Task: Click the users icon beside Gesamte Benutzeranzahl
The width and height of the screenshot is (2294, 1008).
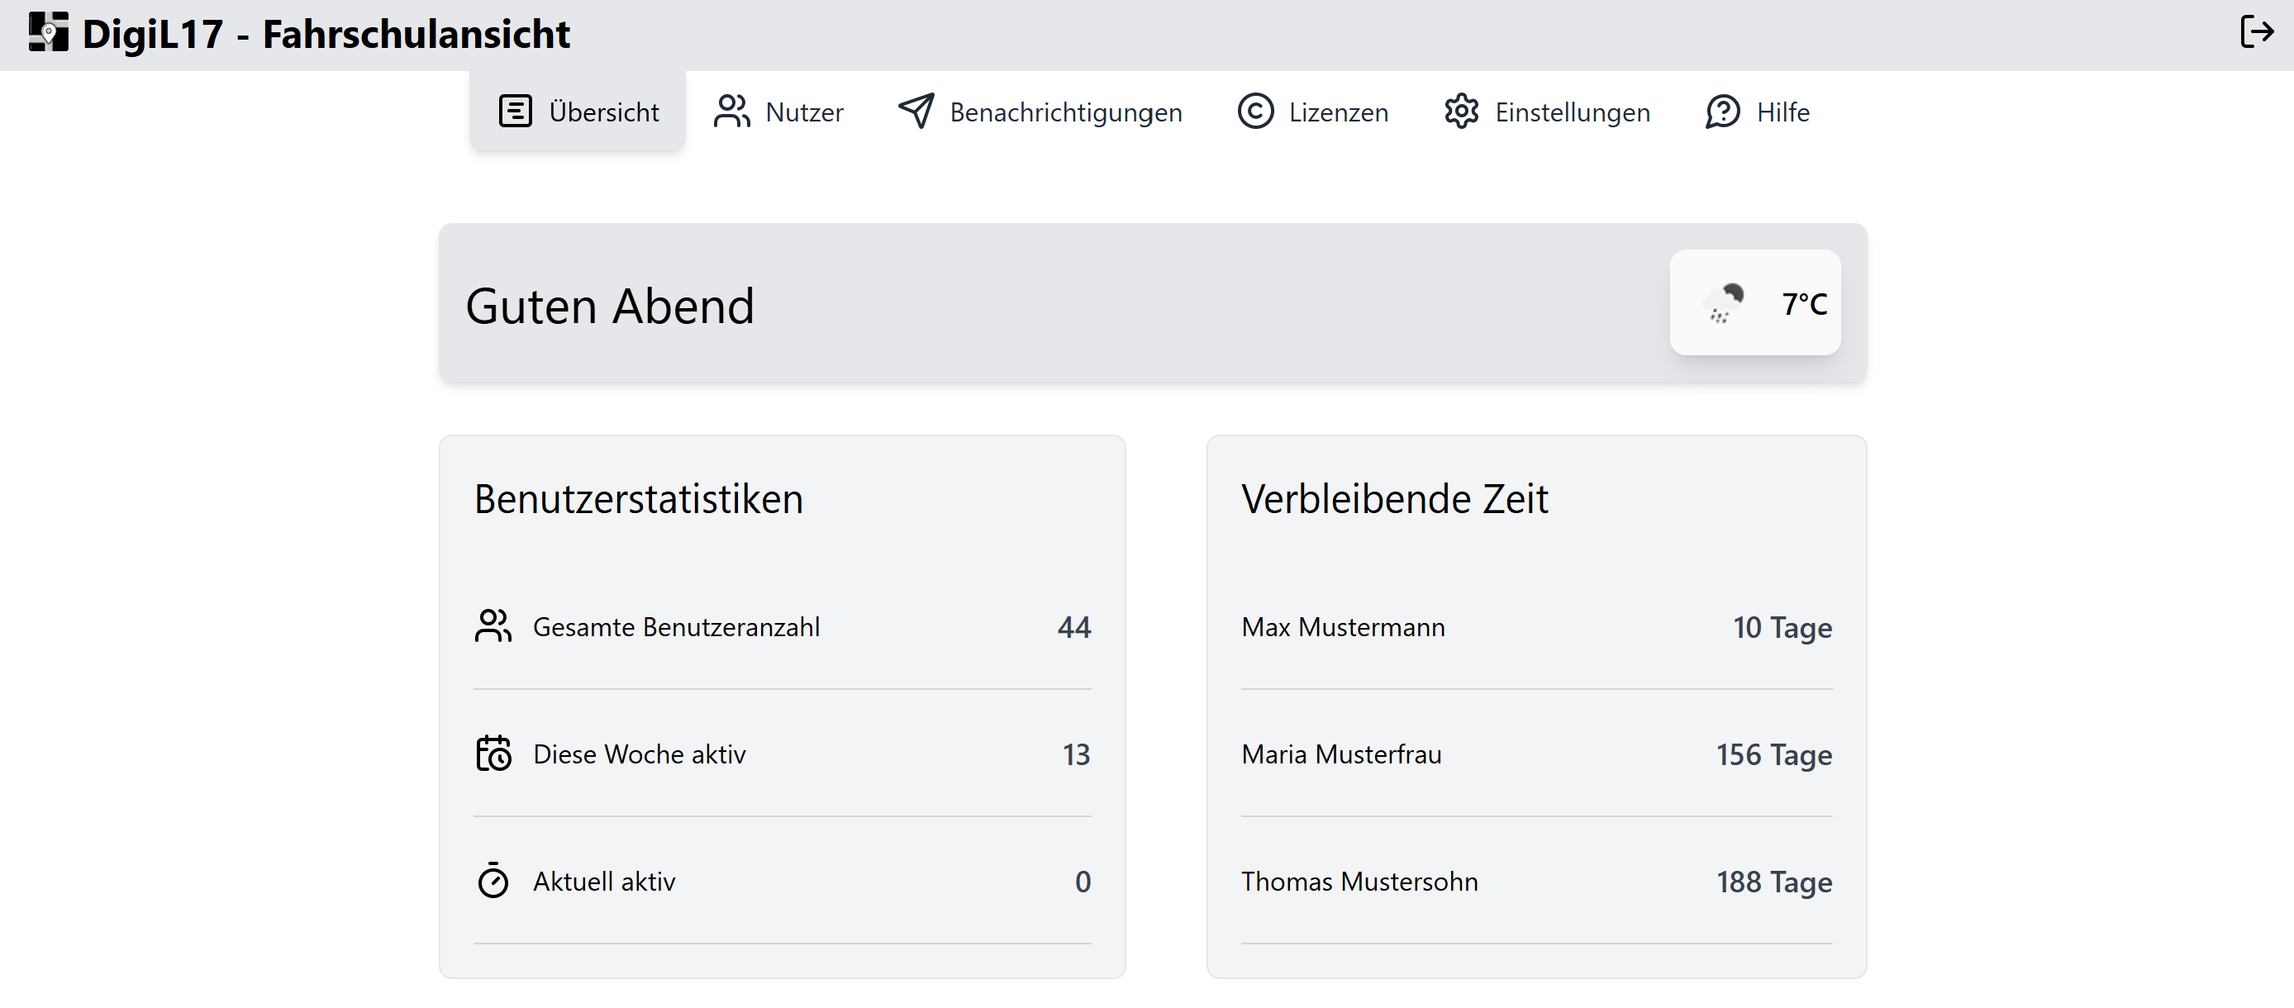Action: (493, 626)
